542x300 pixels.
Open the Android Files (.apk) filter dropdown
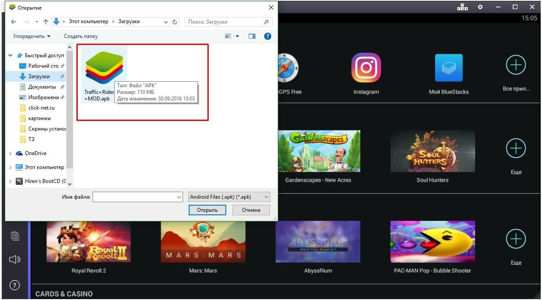(229, 197)
